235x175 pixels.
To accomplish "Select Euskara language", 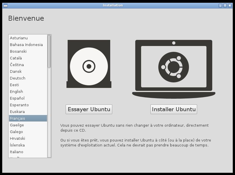I will click(x=28, y=112).
